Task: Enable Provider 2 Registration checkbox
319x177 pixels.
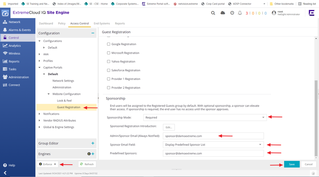Action: (109, 88)
